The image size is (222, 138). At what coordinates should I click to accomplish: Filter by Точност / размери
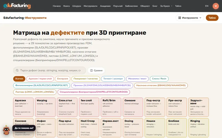[x=113, y=79]
